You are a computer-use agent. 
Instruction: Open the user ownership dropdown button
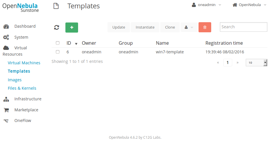coord(189,27)
